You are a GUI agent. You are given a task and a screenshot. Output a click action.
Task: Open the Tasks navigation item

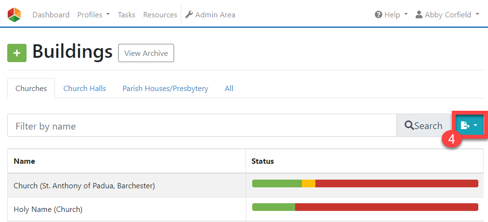pyautogui.click(x=127, y=14)
